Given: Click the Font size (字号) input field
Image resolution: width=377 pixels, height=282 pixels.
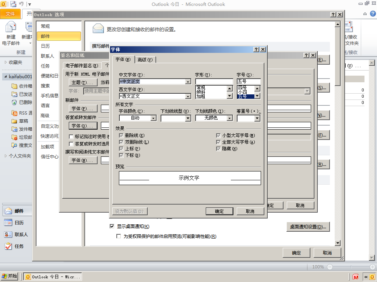Looking at the screenshot, I should tap(249, 82).
